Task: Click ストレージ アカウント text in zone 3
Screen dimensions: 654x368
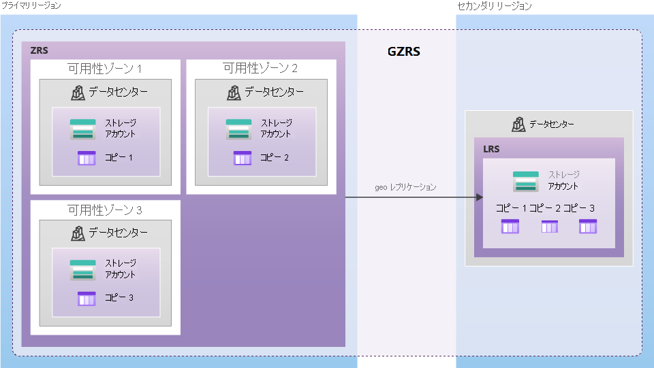Action: tap(121, 269)
